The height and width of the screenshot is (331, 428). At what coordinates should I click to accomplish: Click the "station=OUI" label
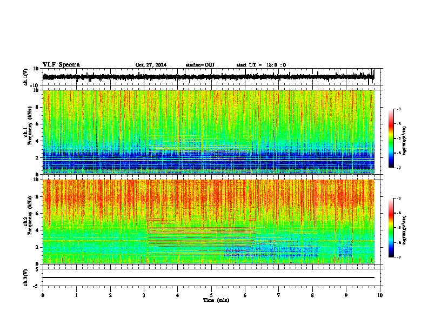200,65
